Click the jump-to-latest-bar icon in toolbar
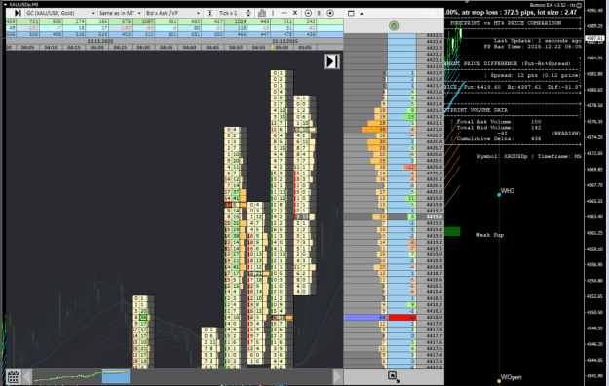 click(18, 13)
